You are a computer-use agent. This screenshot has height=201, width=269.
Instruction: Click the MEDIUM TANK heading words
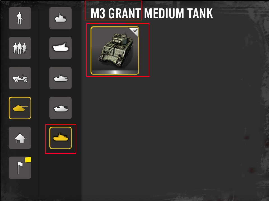[178, 13]
